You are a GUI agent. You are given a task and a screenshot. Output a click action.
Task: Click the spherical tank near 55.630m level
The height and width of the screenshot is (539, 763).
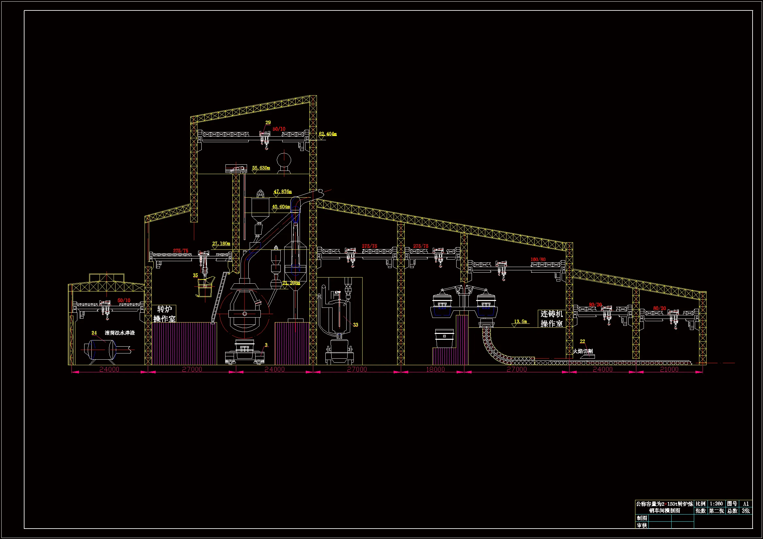coord(284,160)
